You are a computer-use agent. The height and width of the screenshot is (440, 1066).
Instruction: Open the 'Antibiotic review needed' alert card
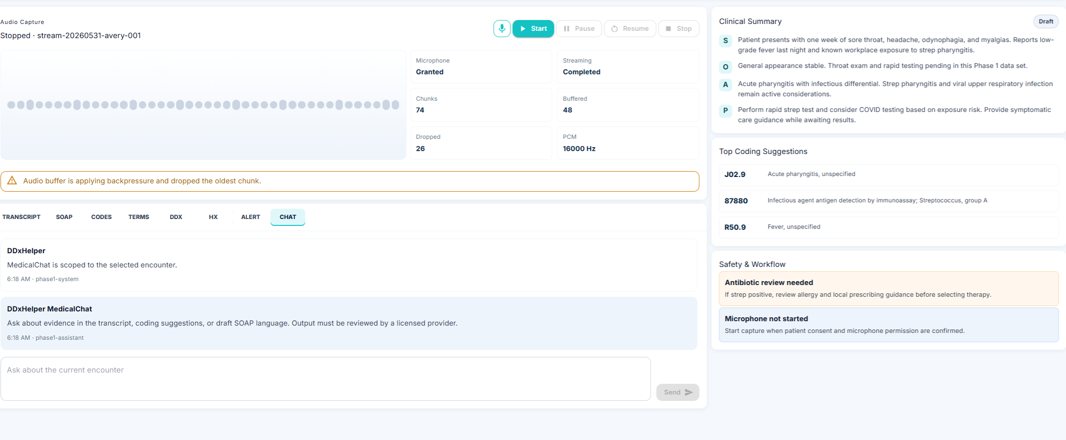click(888, 288)
